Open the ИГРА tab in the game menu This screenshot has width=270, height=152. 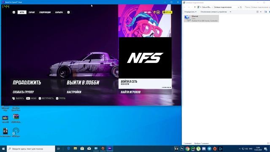[22, 12]
